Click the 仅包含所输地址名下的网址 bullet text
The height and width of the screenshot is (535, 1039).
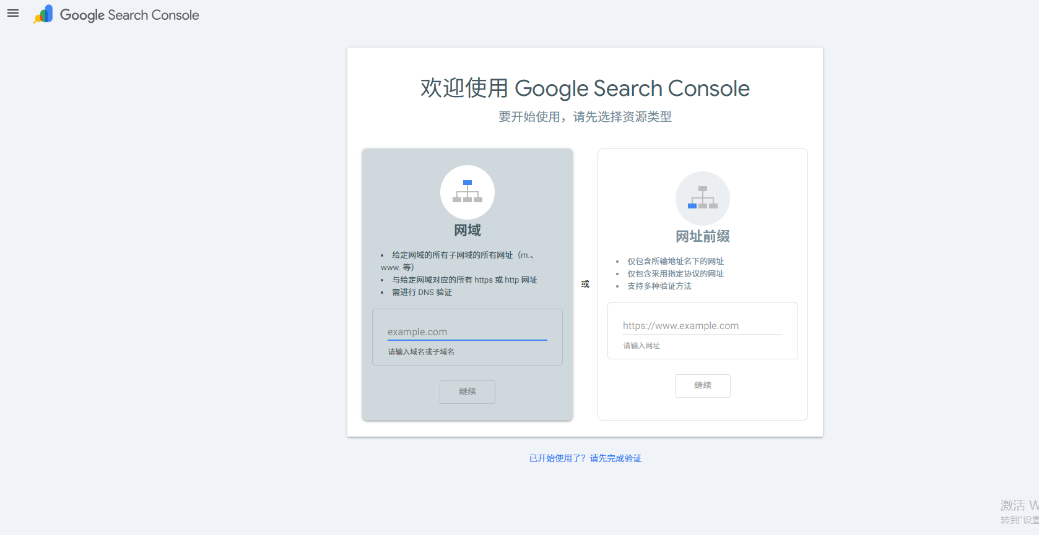coord(676,261)
